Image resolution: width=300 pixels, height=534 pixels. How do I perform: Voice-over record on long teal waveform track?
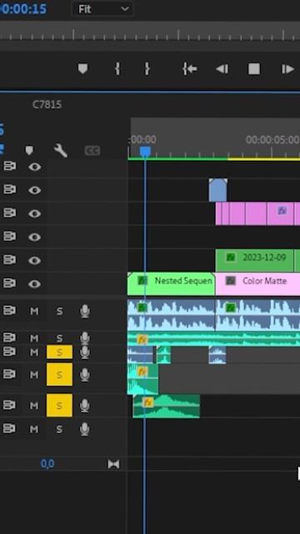click(85, 338)
